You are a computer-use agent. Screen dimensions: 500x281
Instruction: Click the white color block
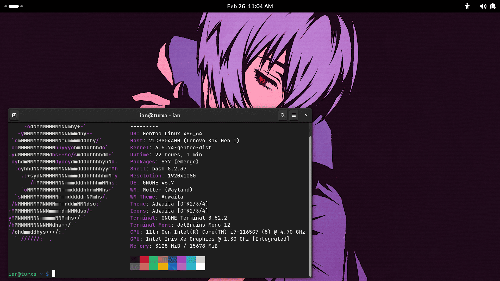click(x=200, y=267)
